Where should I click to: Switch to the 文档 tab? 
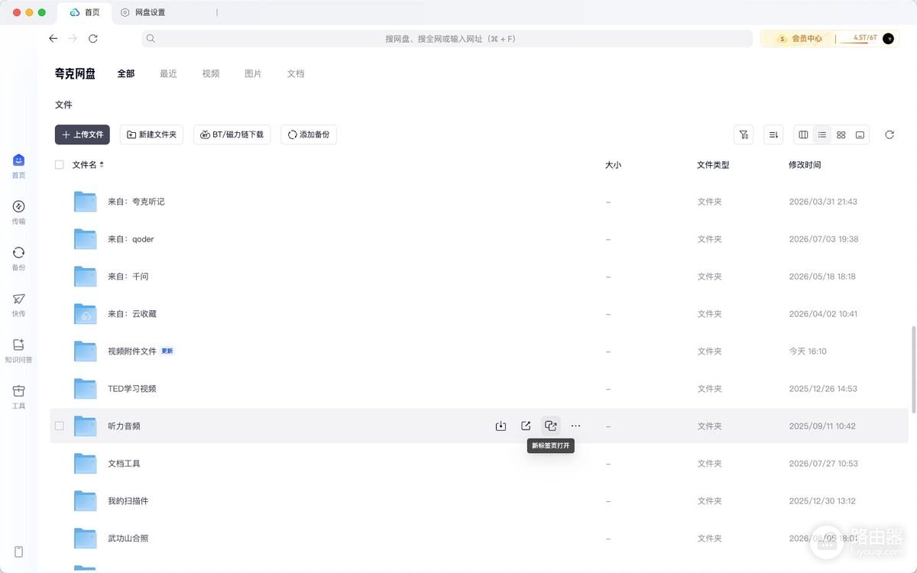(296, 73)
